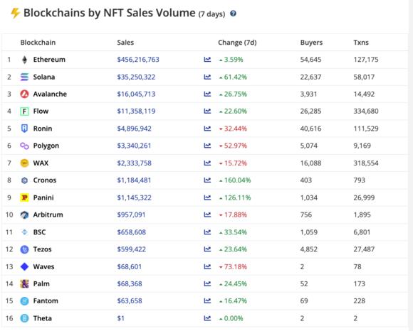The height and width of the screenshot is (331, 413).
Task: Sort by the Buyers column header
Action: pyautogui.click(x=311, y=43)
